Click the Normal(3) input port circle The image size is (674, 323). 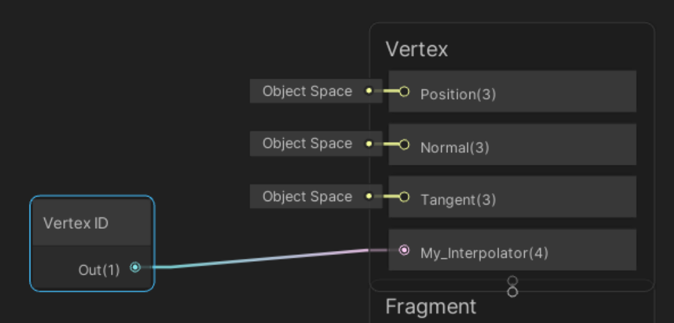(x=404, y=144)
